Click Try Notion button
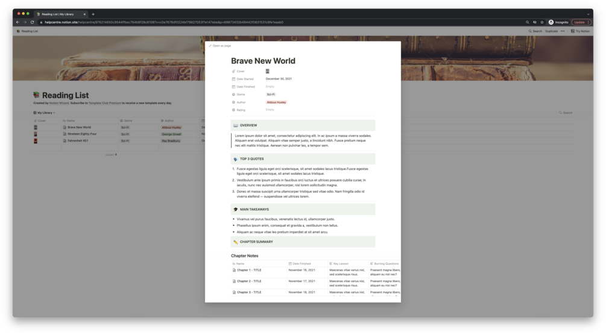606x334 pixels. (x=580, y=31)
